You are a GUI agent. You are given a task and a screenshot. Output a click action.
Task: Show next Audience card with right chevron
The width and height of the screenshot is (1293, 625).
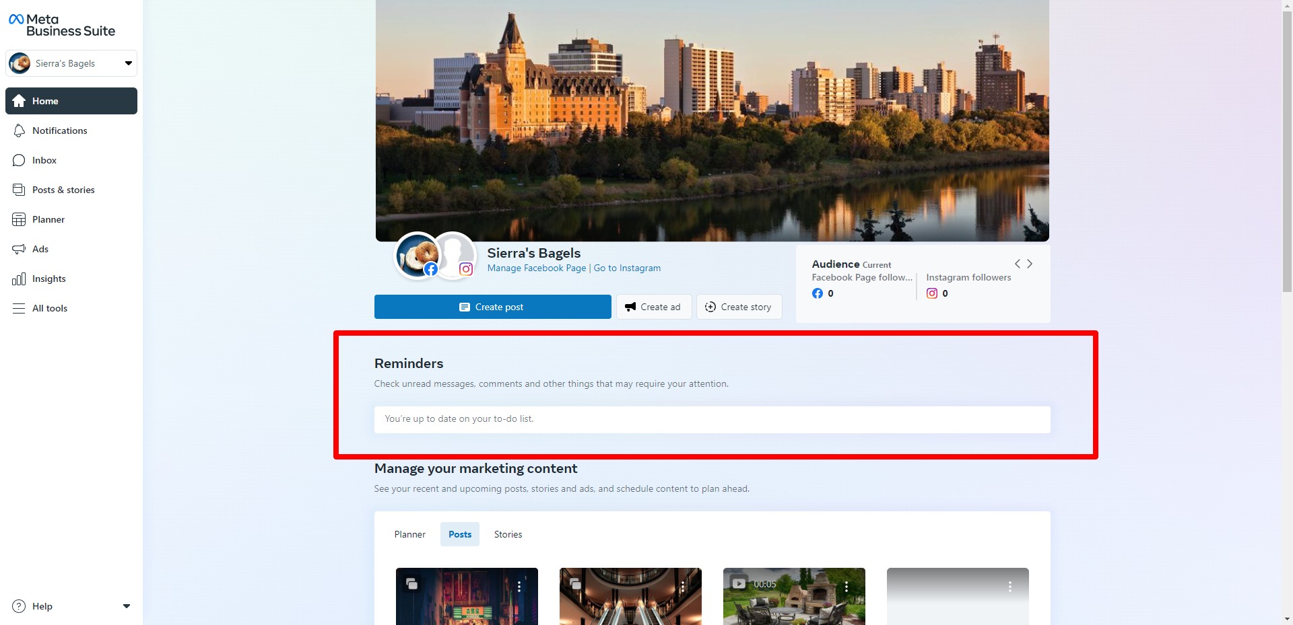(x=1030, y=264)
